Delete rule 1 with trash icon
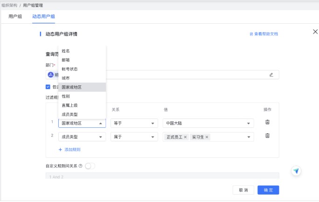 tap(267, 122)
